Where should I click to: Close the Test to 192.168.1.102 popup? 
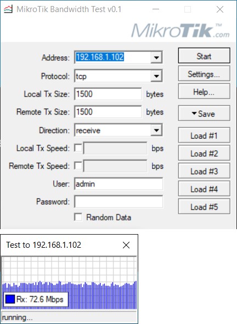(126, 245)
